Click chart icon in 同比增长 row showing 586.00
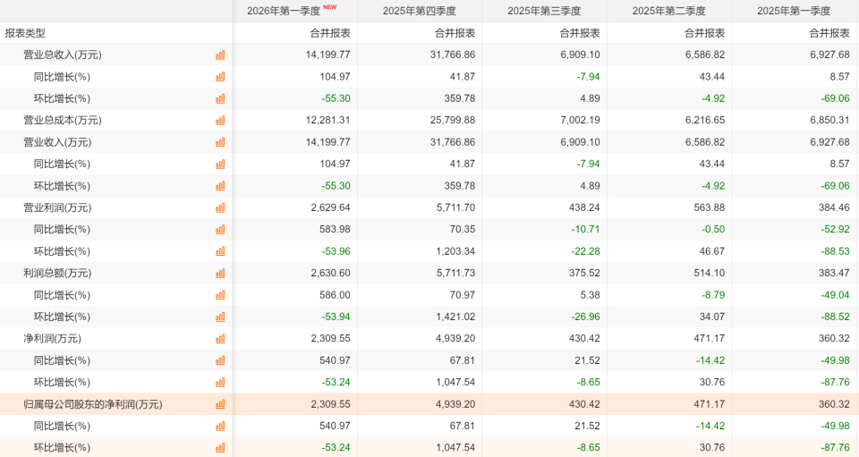859x457 pixels. (220, 295)
